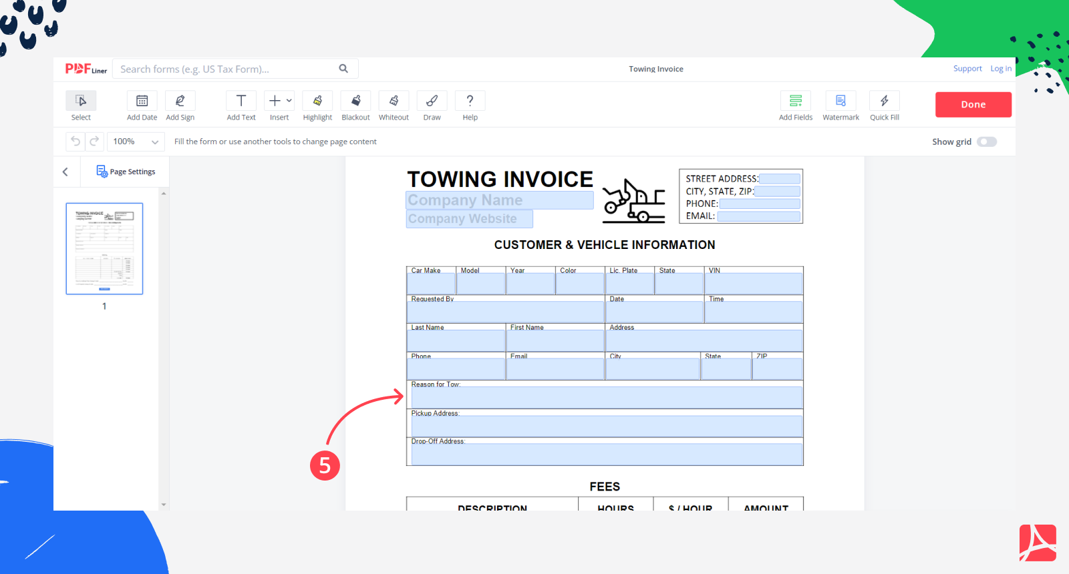
Task: Click the Color field
Action: (x=580, y=284)
